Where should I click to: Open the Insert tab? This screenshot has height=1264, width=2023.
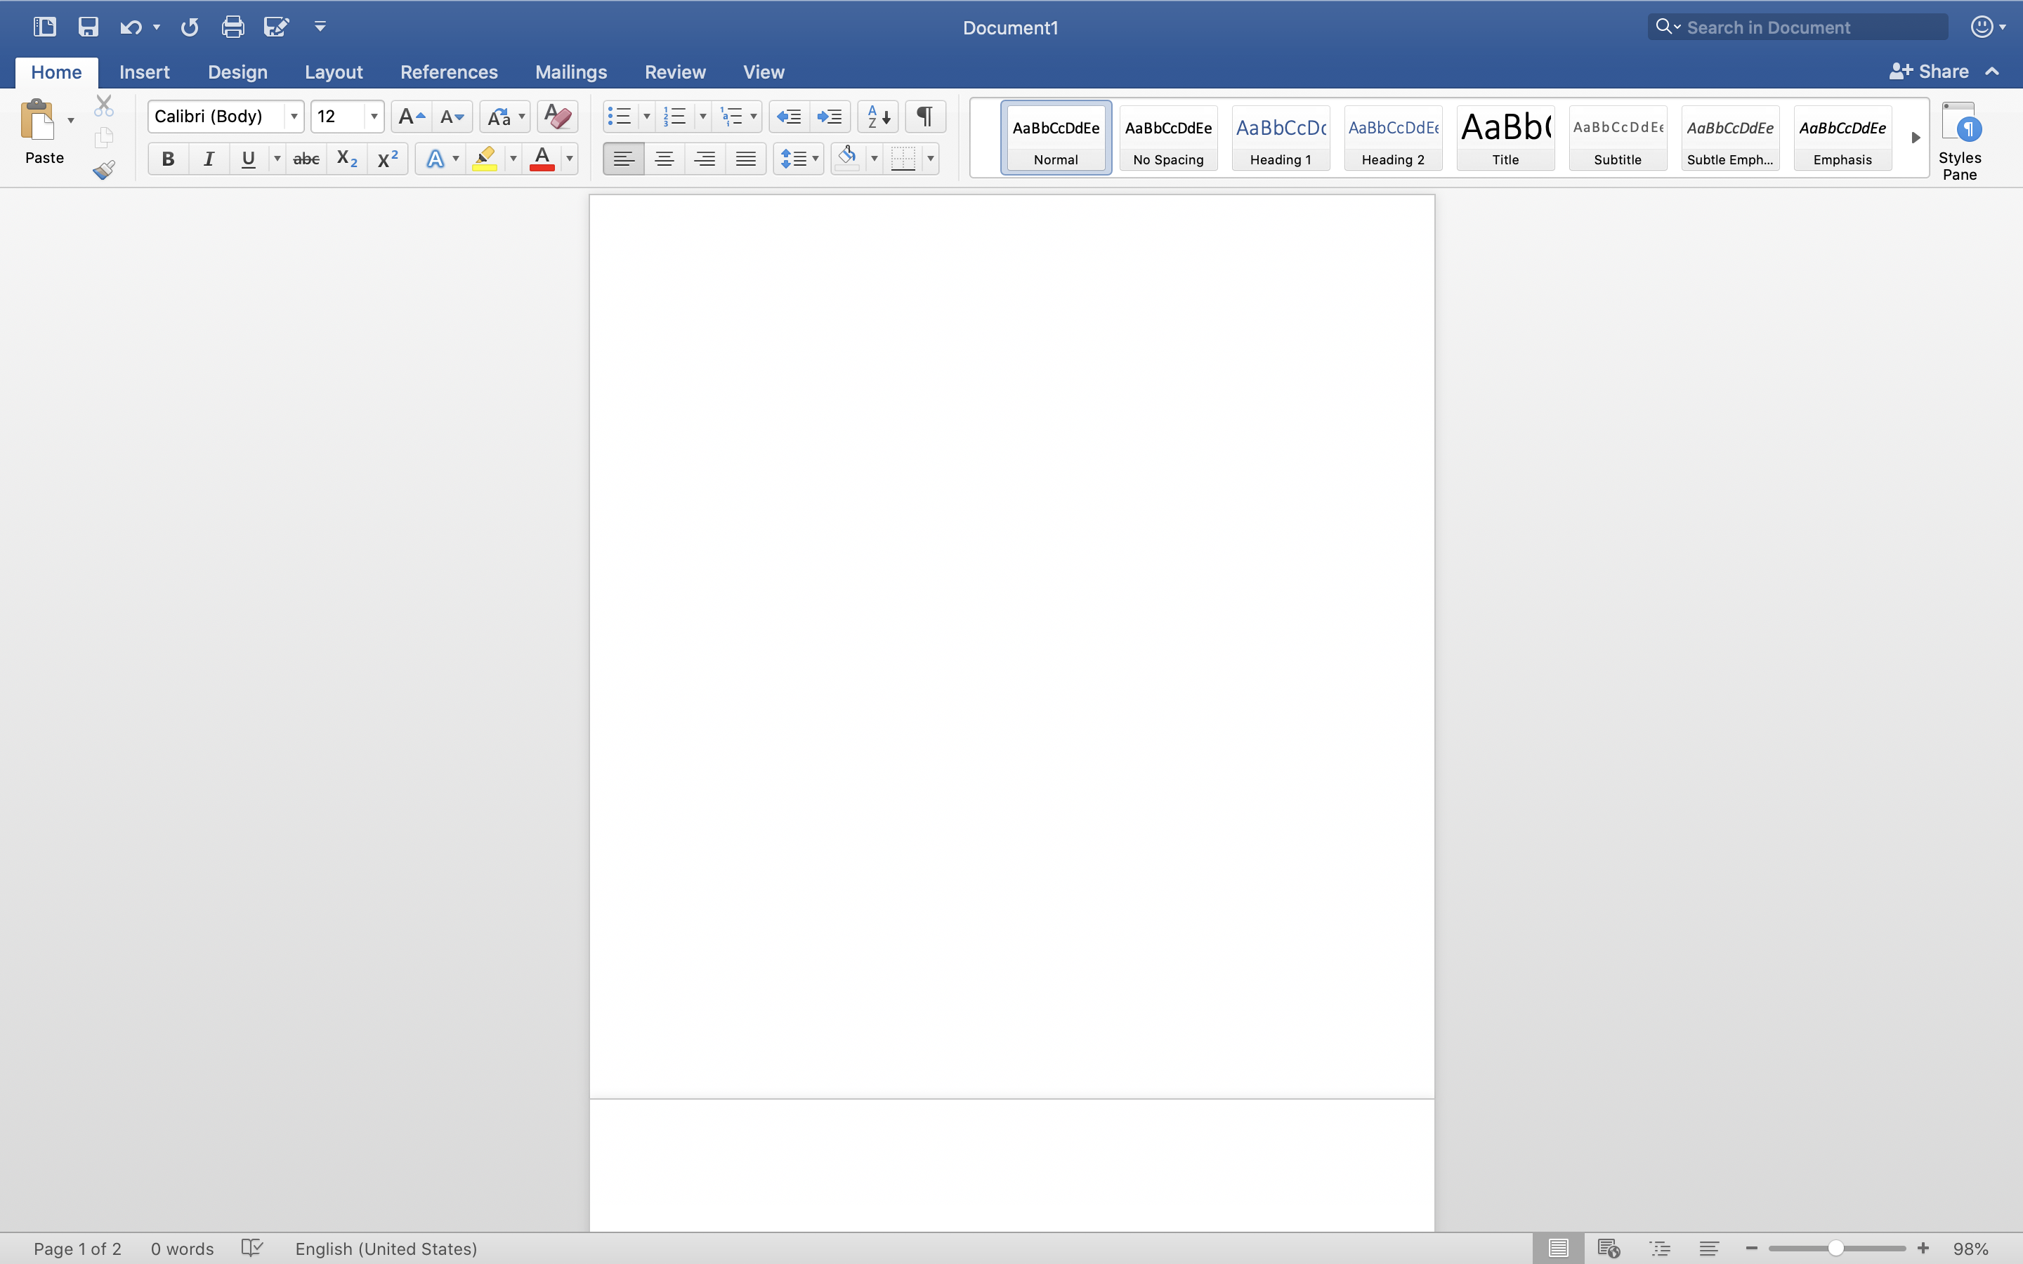(x=145, y=72)
